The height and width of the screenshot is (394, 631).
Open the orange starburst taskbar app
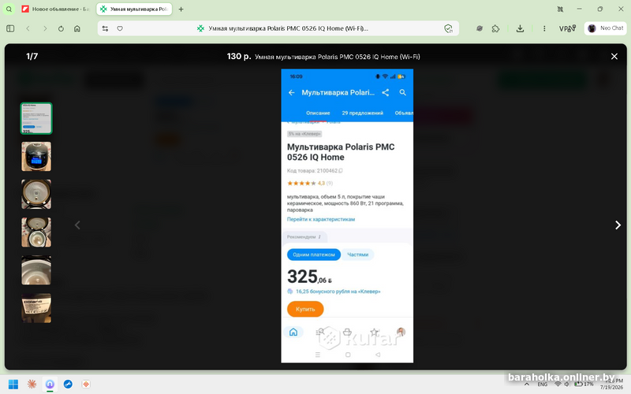coord(32,385)
